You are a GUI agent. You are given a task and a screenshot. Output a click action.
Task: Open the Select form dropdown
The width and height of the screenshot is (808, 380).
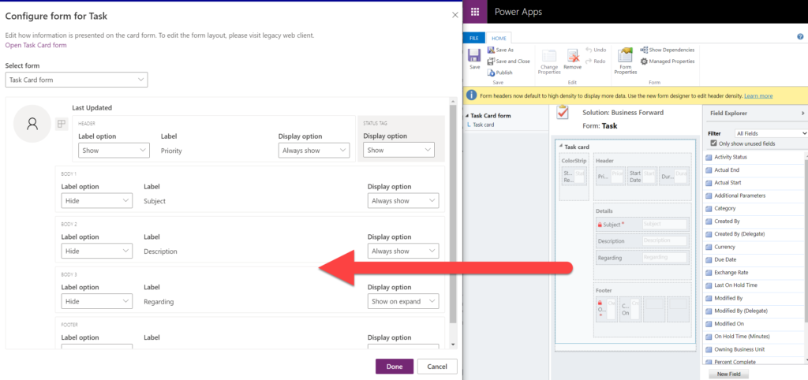pos(77,80)
